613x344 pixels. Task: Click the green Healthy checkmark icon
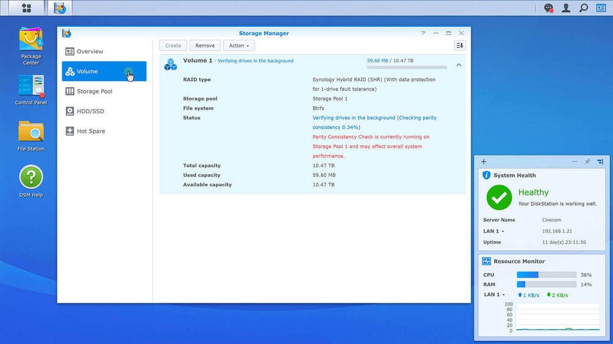point(499,197)
